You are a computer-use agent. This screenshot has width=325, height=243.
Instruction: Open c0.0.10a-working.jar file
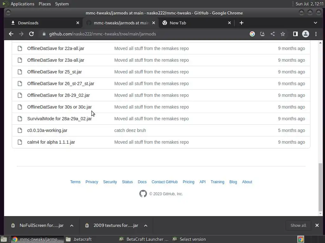pyautogui.click(x=47, y=130)
